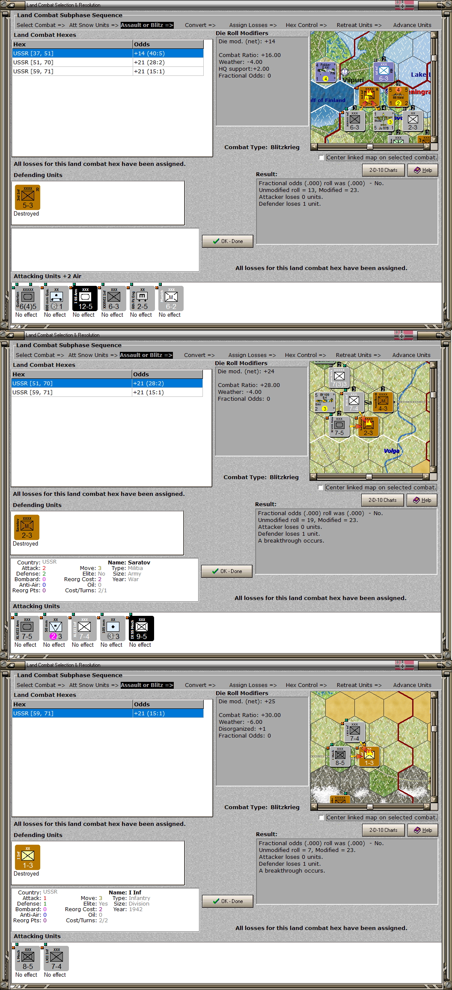This screenshot has height=990, width=452.
Task: Click horizontal map scrollbar thumb in middle window
Action: (x=369, y=477)
